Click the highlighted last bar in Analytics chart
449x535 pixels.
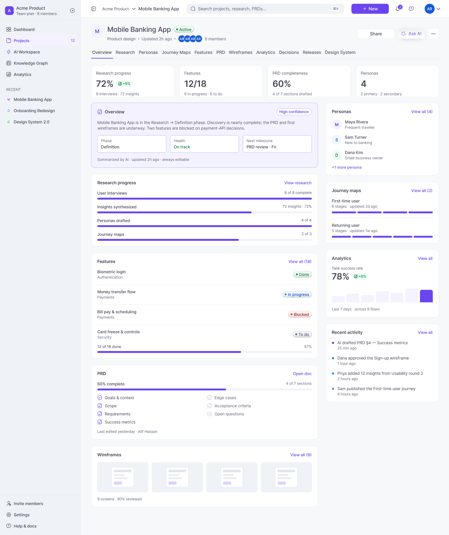(426, 296)
